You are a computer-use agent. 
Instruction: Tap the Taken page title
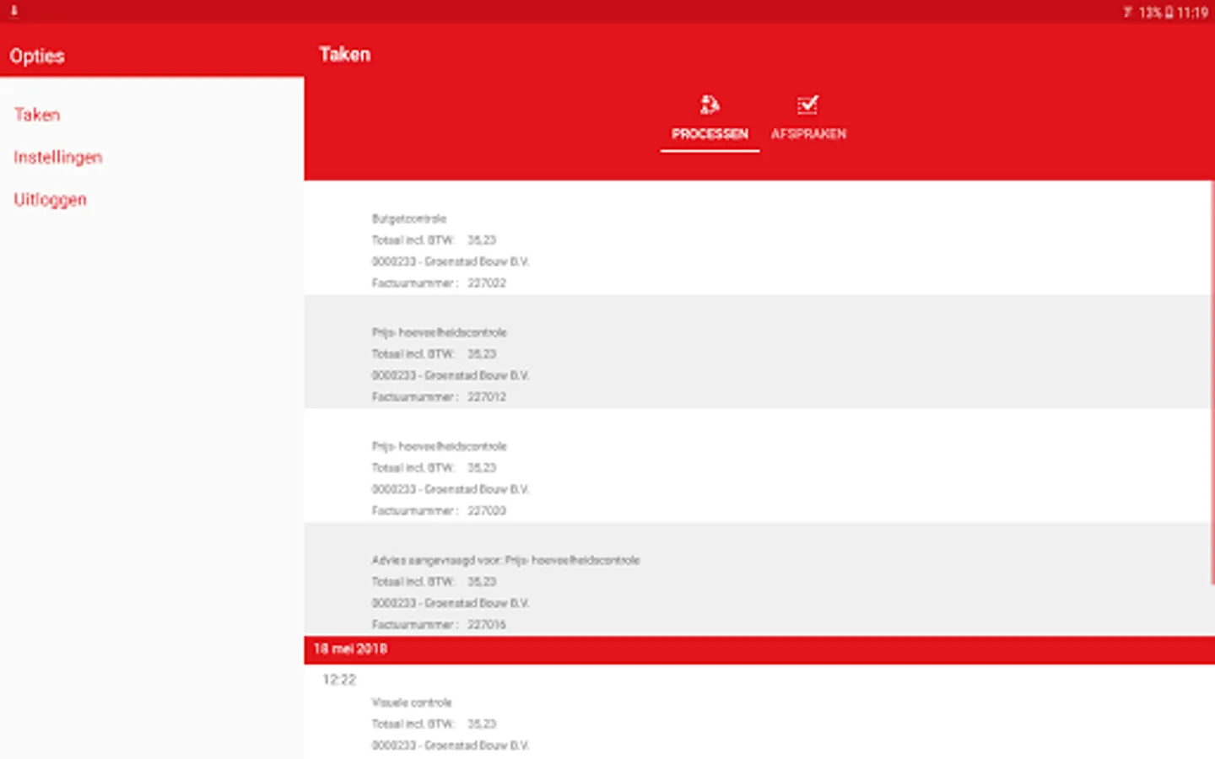tap(345, 55)
